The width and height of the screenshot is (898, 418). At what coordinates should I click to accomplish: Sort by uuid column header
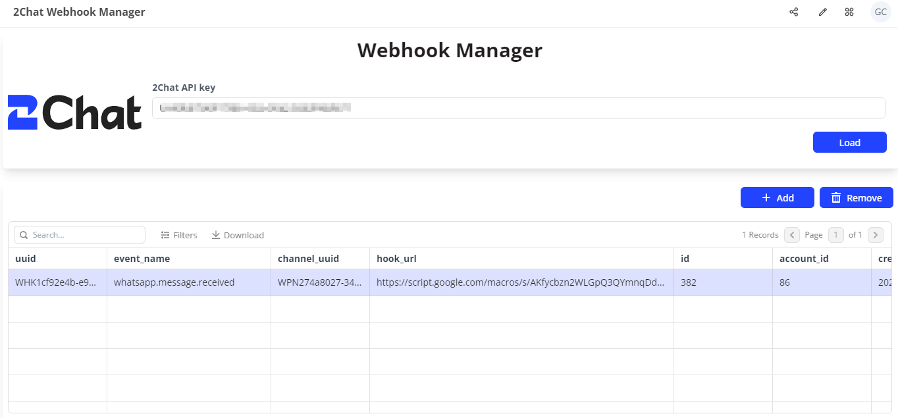(x=57, y=259)
